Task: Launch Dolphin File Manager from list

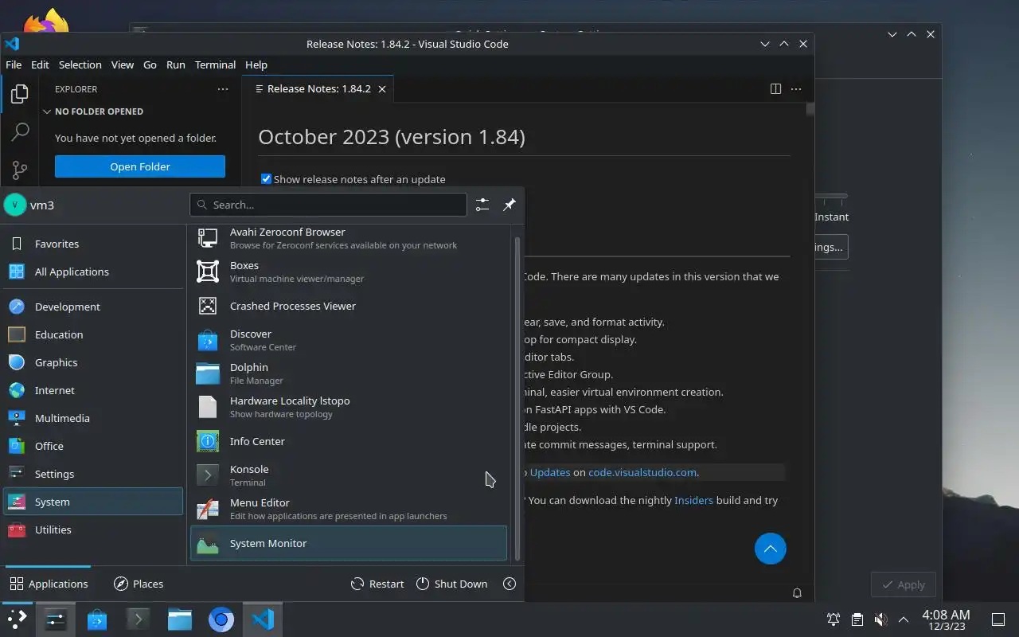Action: click(x=349, y=373)
